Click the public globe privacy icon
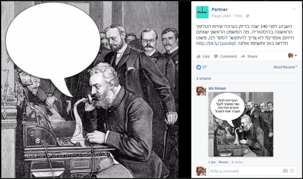 point(247,16)
